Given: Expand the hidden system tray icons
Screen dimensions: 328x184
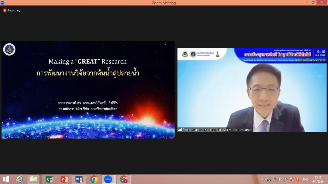Looking at the screenshot, I should 263,180.
